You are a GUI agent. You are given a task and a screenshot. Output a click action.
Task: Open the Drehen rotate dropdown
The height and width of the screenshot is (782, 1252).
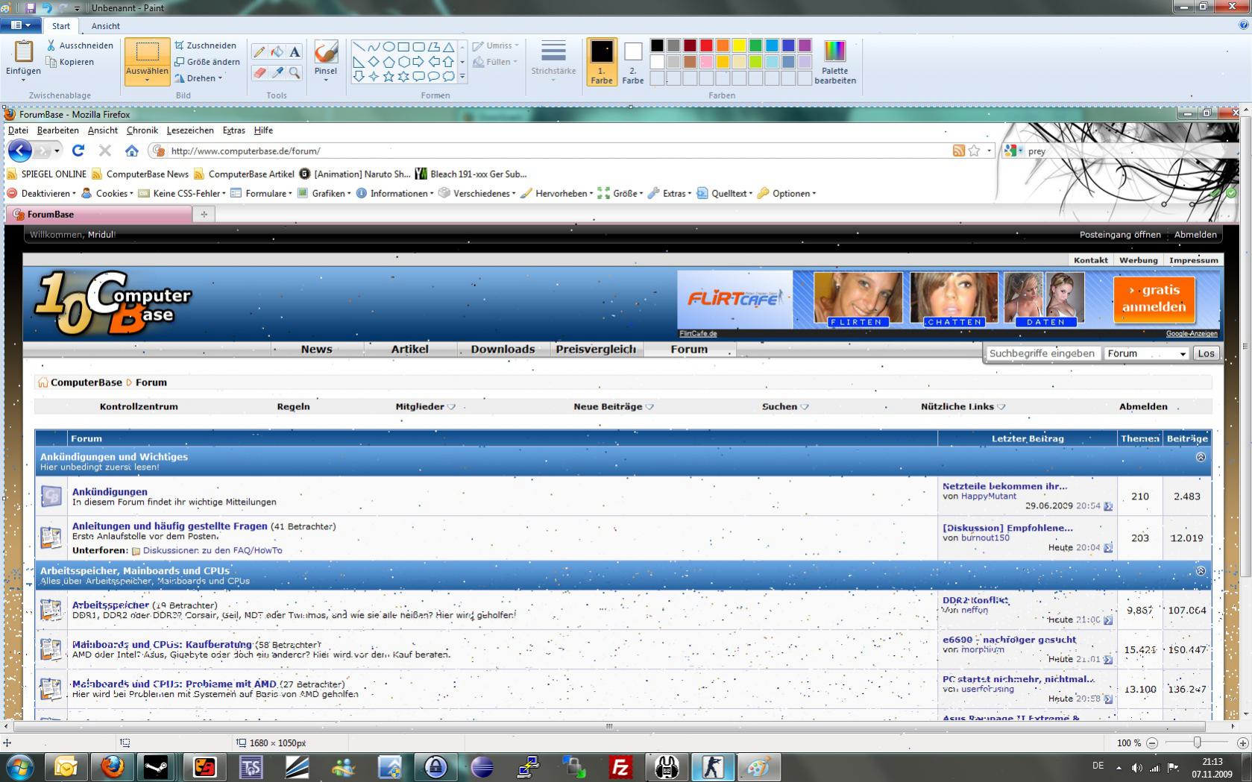(199, 78)
